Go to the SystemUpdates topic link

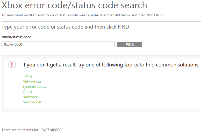tap(35, 86)
